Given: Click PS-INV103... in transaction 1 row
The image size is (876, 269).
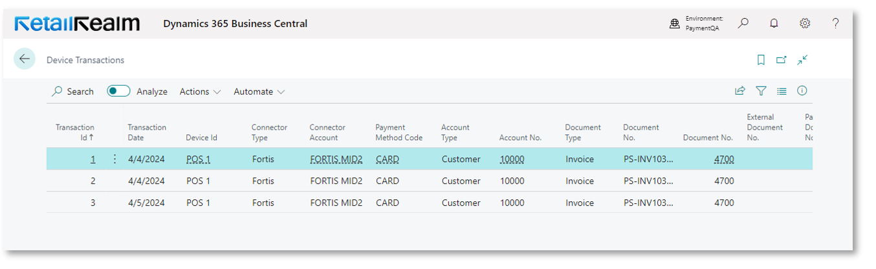Looking at the screenshot, I should [x=648, y=159].
